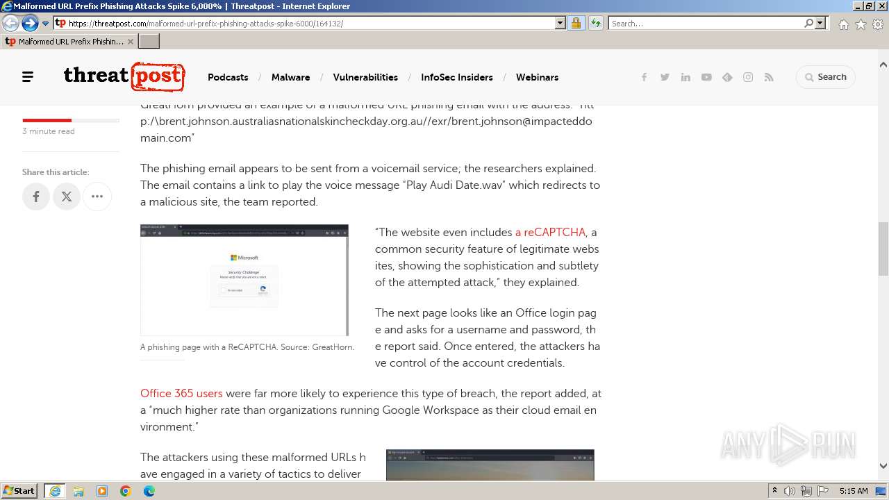Click the page scrollbar up arrow
889x500 pixels.
[x=883, y=65]
